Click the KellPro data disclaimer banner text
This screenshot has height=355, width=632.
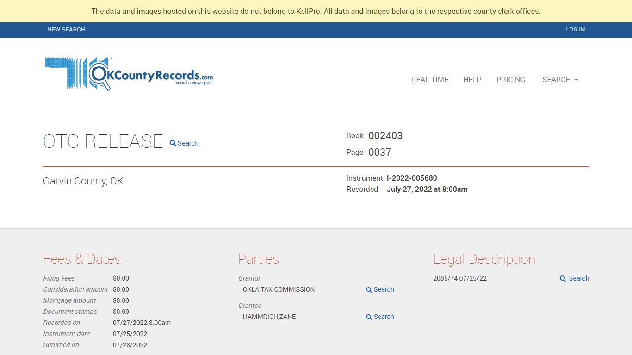(x=316, y=11)
